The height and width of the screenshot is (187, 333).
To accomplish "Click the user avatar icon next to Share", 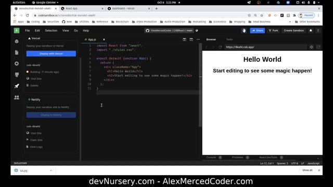I will pos(244,31).
